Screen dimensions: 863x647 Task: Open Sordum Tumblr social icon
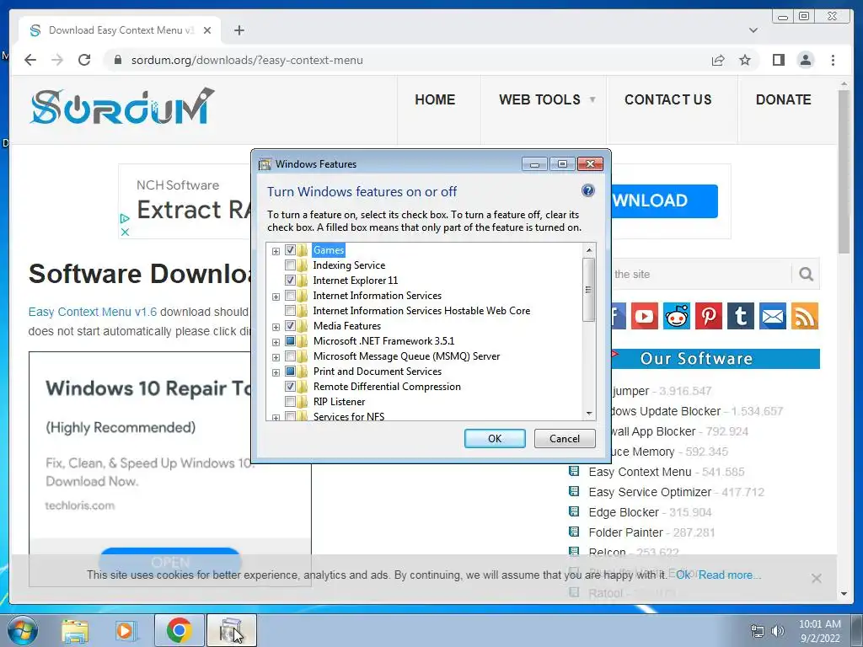click(740, 316)
